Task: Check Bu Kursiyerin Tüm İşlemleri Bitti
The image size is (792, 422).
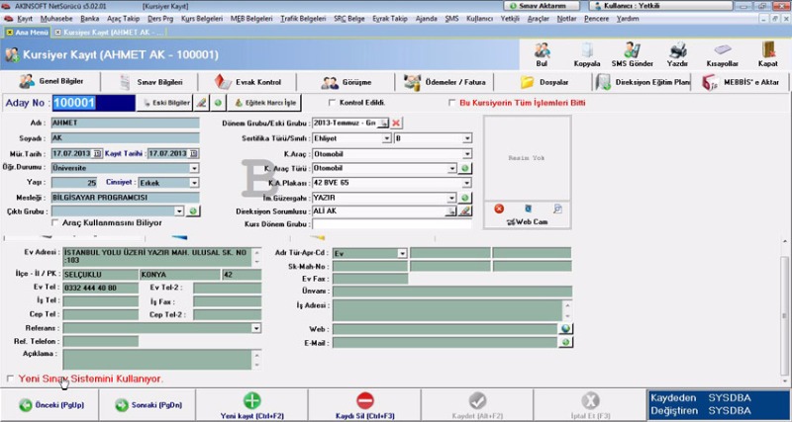Action: coord(452,102)
